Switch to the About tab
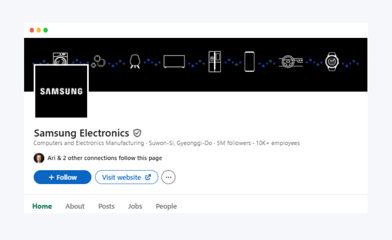This screenshot has height=240, width=392. tap(75, 206)
